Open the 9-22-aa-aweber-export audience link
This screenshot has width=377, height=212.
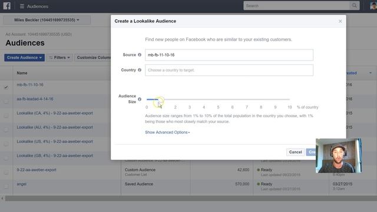point(37,170)
